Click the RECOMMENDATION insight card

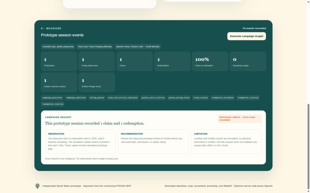click(153, 141)
